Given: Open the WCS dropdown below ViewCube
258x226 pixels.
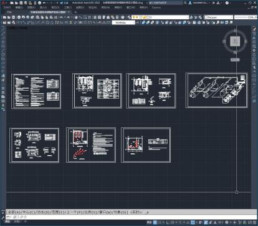Looking at the screenshot, I should 235,60.
